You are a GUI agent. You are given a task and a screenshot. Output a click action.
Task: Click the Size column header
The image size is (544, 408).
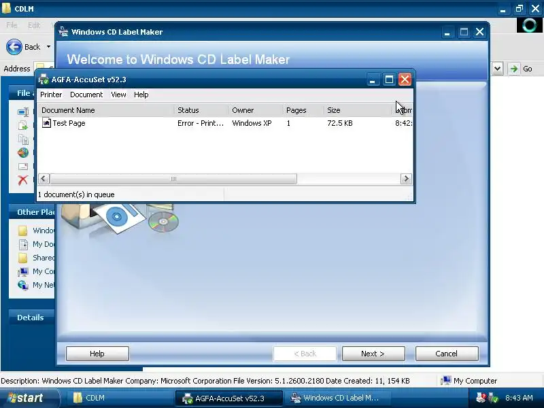tap(357, 110)
